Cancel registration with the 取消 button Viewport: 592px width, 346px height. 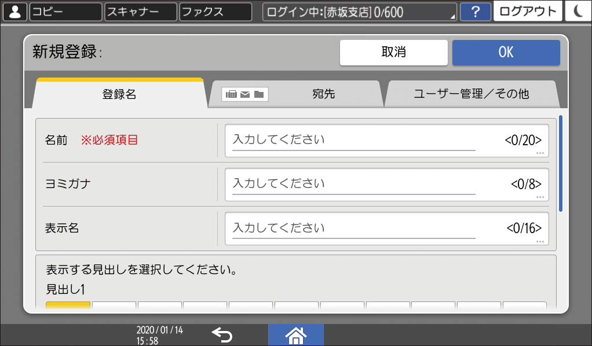(393, 52)
